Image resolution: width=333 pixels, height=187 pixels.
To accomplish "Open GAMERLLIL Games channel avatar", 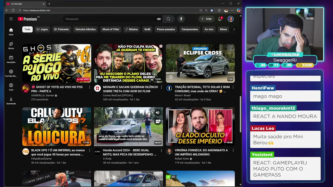I will click(x=25, y=88).
